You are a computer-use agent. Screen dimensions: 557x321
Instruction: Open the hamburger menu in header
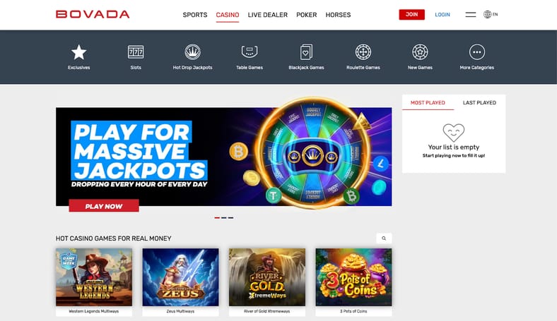(x=471, y=15)
